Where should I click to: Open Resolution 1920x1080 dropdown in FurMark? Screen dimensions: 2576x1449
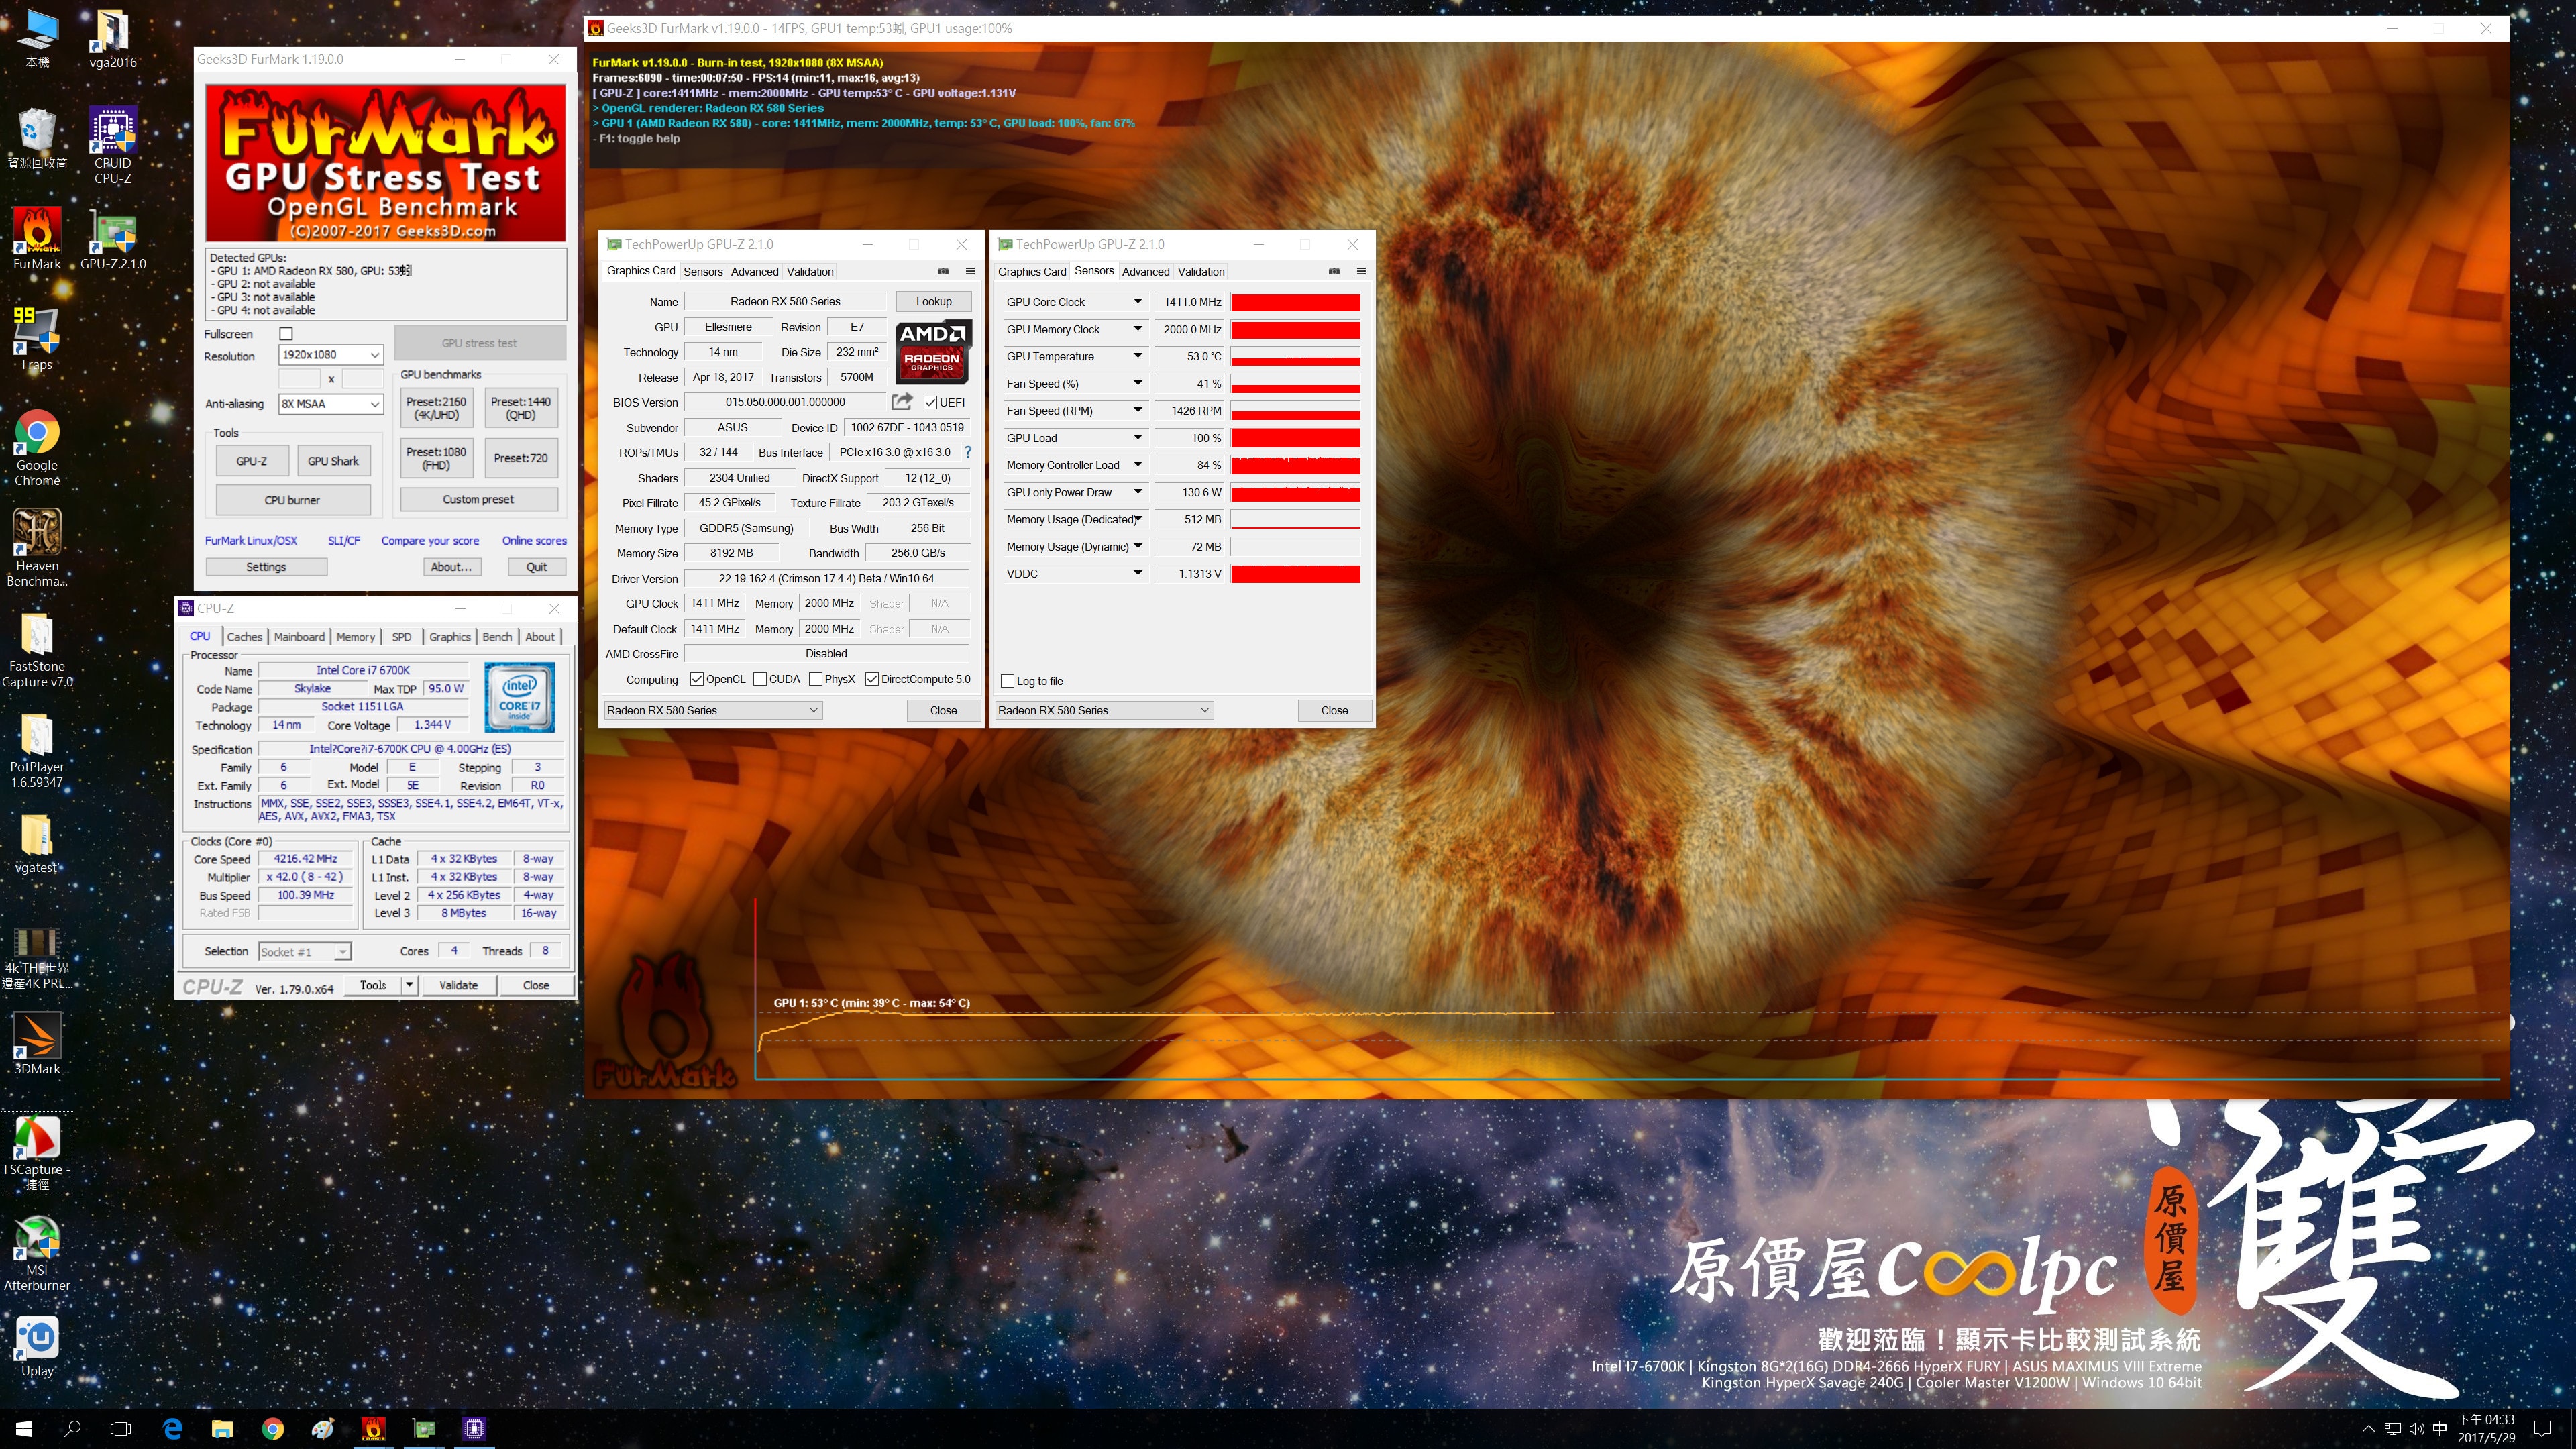click(x=330, y=355)
